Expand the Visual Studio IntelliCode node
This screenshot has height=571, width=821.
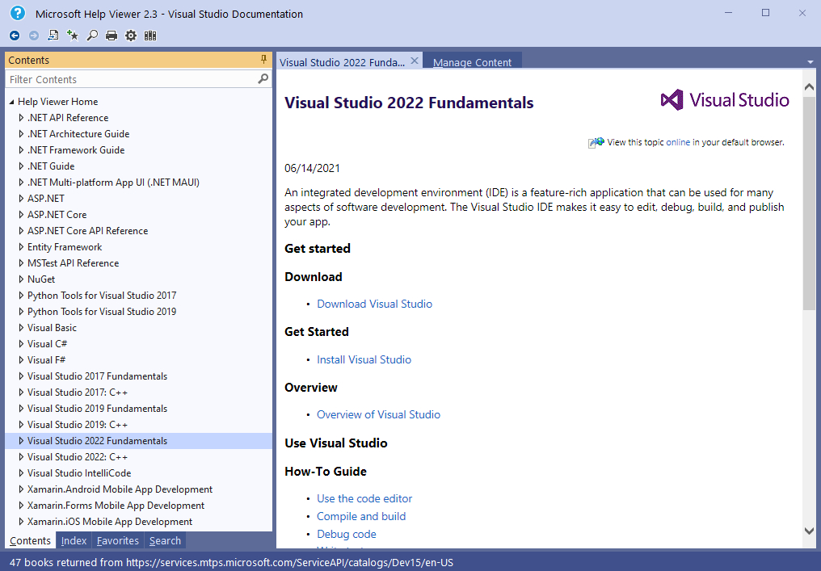tap(21, 473)
